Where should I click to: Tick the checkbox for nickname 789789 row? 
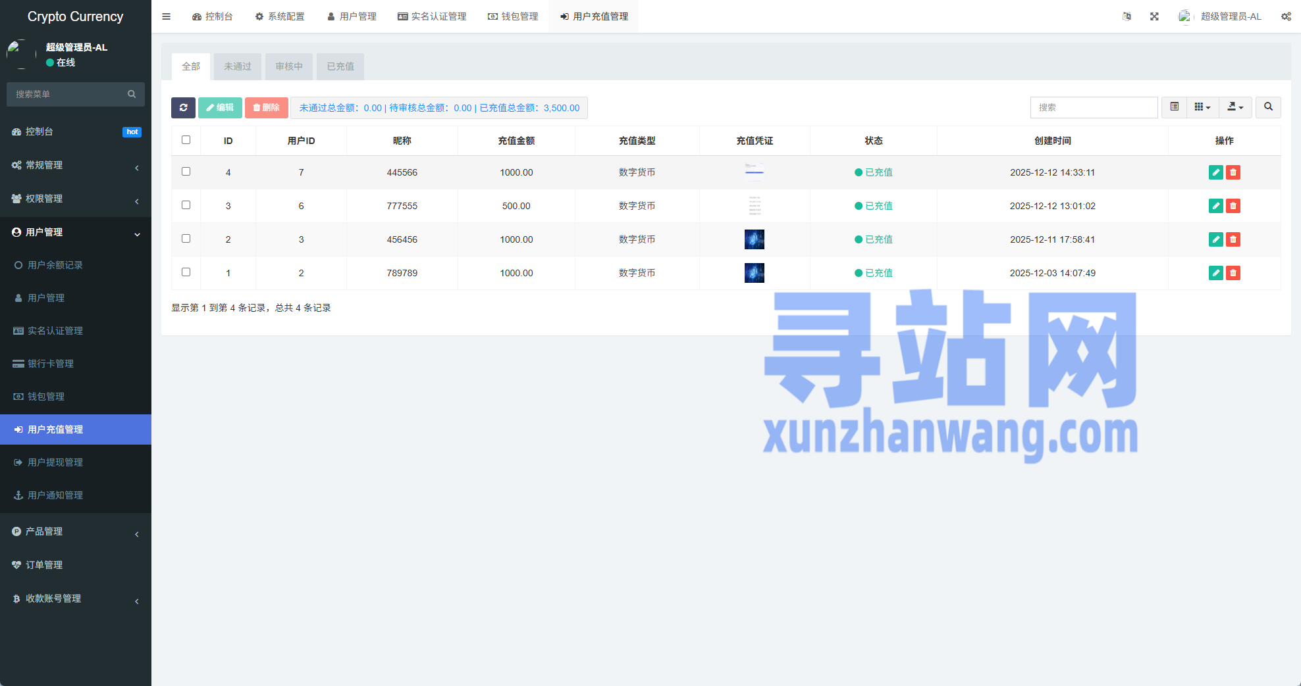(x=186, y=272)
